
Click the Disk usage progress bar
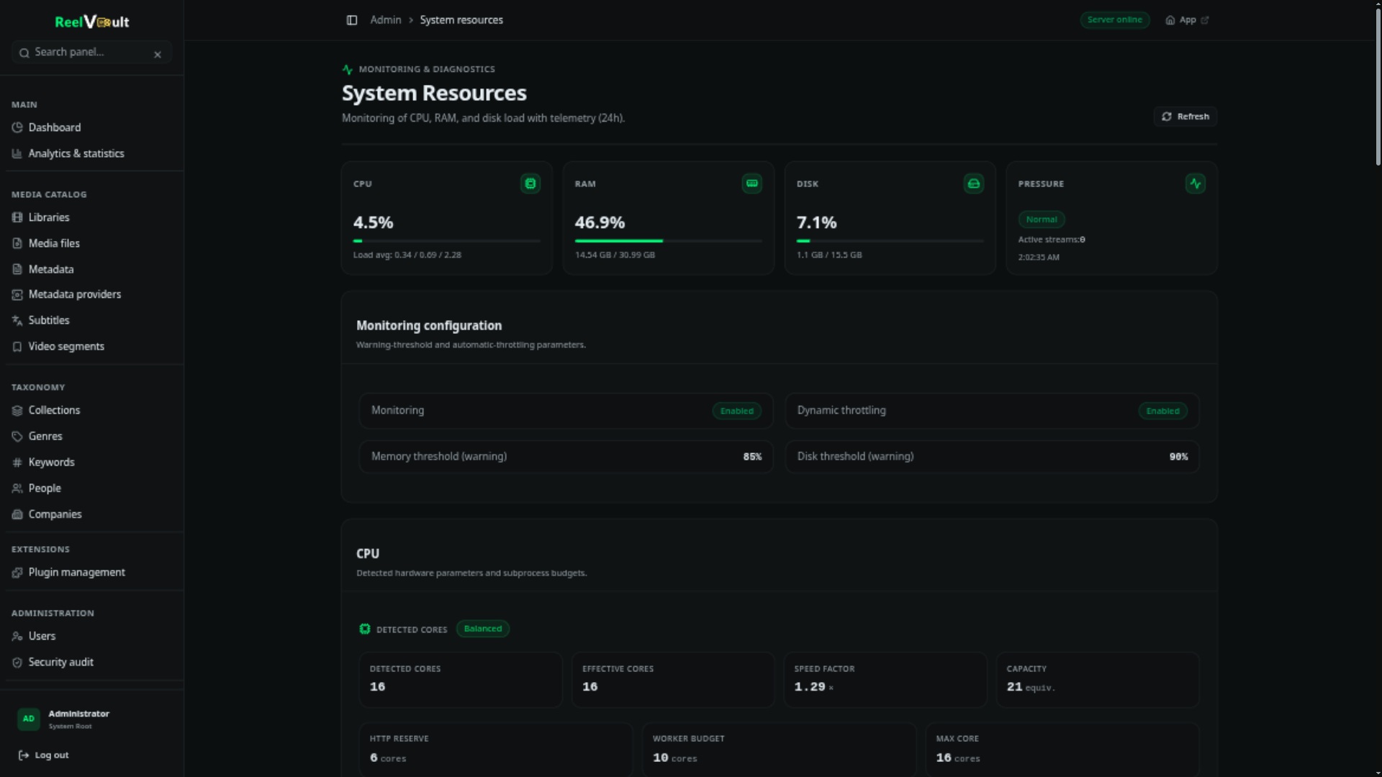[890, 241]
